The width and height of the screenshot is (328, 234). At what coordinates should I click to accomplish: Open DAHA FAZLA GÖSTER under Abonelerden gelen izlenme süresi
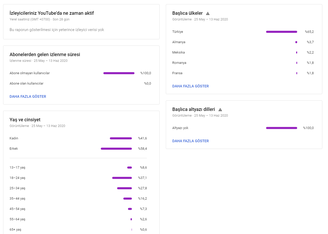click(x=28, y=96)
